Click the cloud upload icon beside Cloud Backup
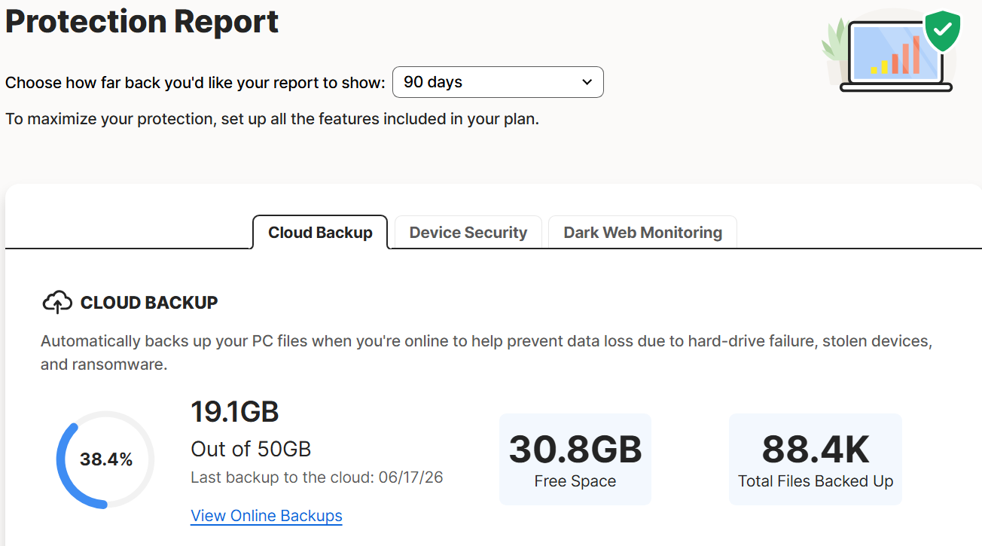This screenshot has width=982, height=546. [57, 303]
